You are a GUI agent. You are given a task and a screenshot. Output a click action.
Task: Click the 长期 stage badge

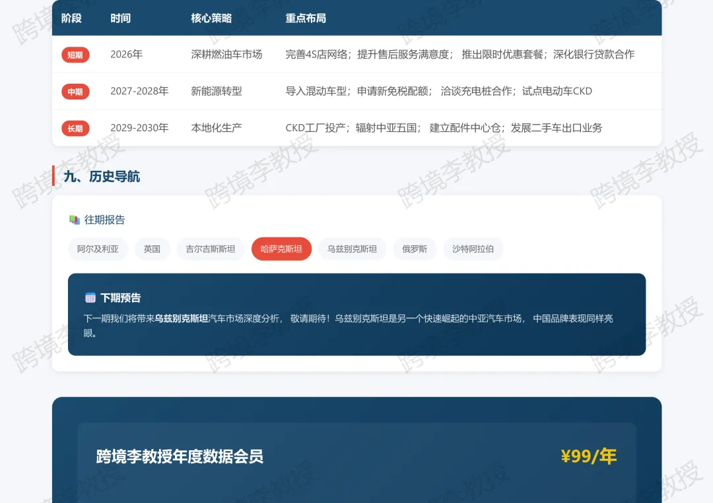75,129
